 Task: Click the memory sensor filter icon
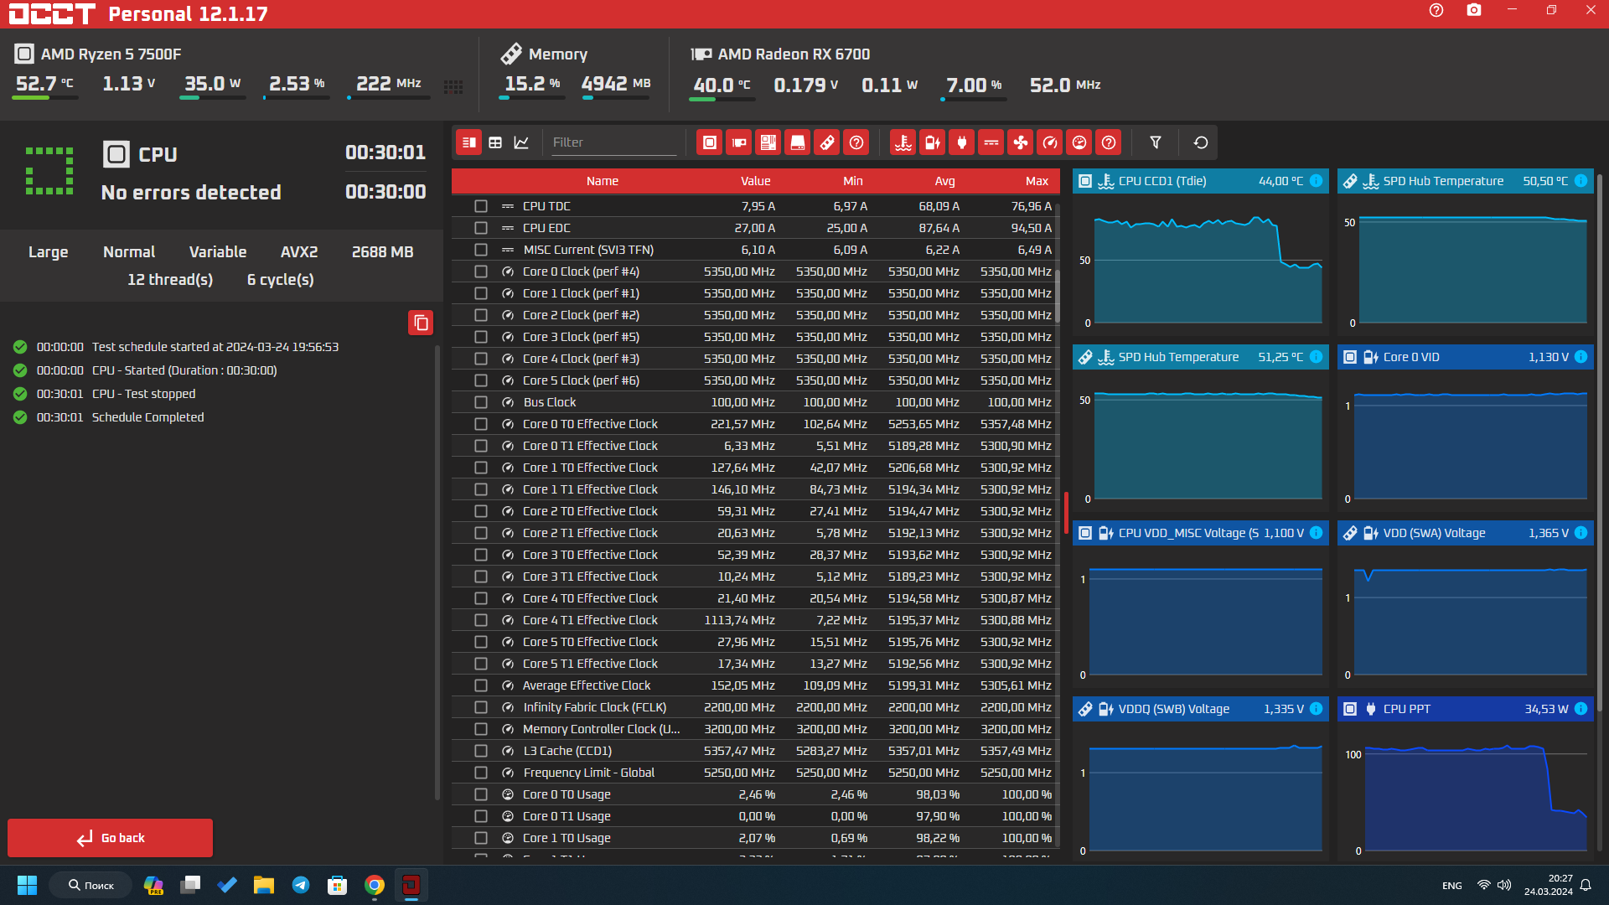click(826, 142)
